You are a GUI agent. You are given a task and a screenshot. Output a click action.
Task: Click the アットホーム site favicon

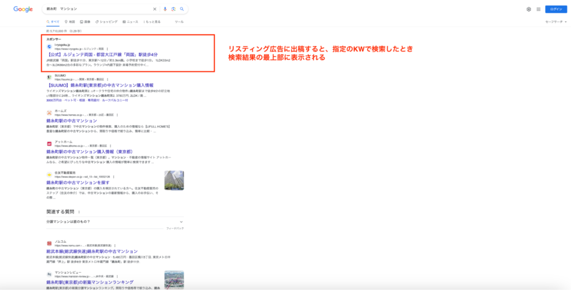coord(49,144)
